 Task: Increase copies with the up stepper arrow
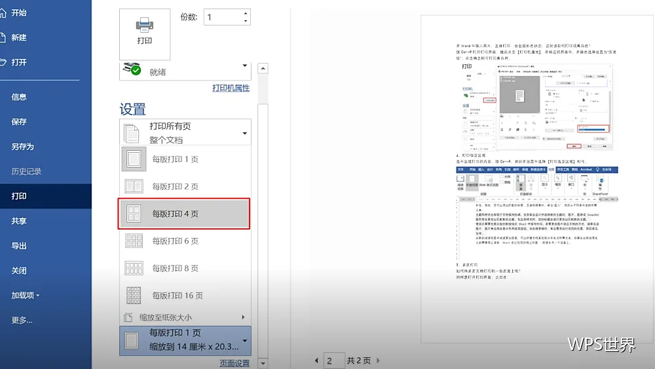[x=246, y=13]
